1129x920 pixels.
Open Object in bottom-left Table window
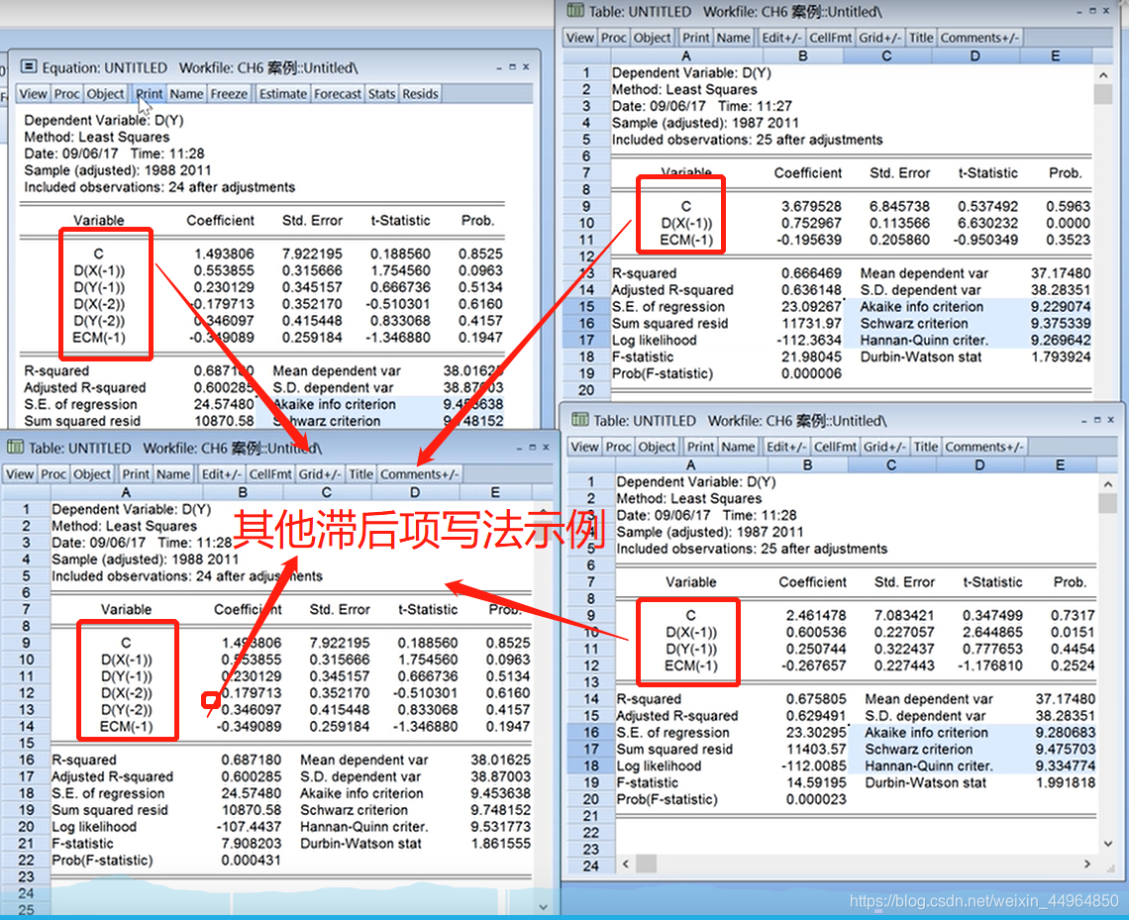92,473
